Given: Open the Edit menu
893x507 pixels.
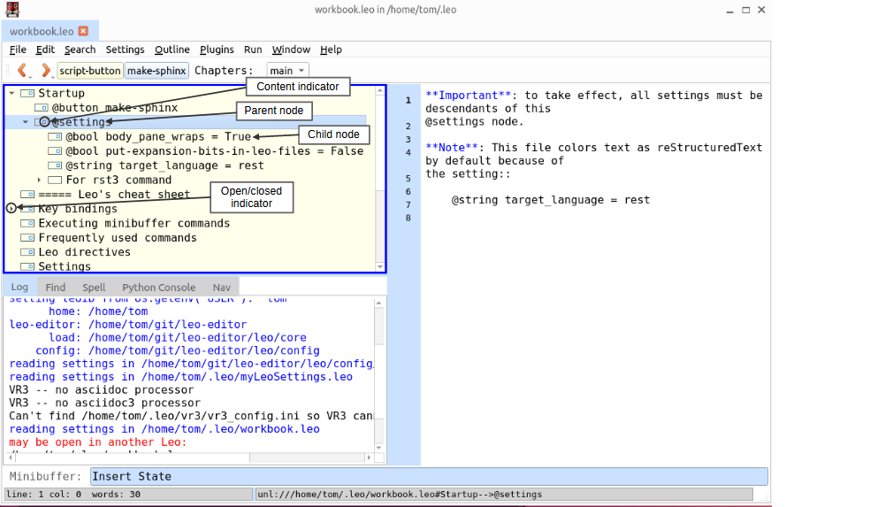Looking at the screenshot, I should pyautogui.click(x=45, y=50).
